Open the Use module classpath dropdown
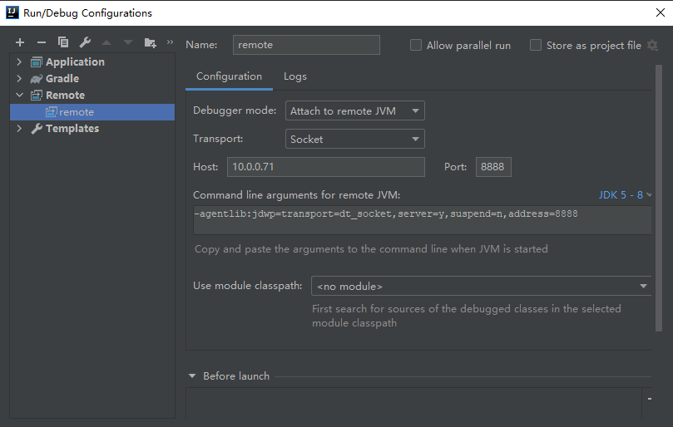This screenshot has height=427, width=673. (481, 287)
